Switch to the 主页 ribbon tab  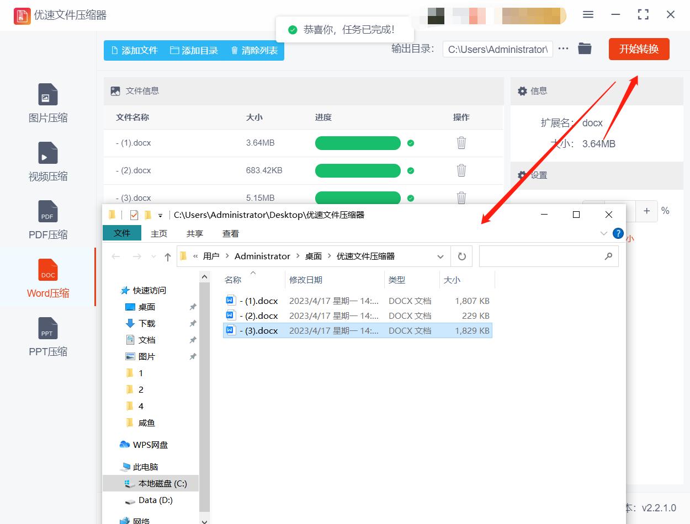[x=158, y=233]
